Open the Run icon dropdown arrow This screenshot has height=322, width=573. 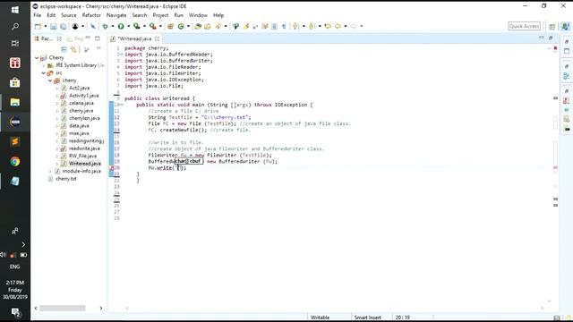coord(128,26)
